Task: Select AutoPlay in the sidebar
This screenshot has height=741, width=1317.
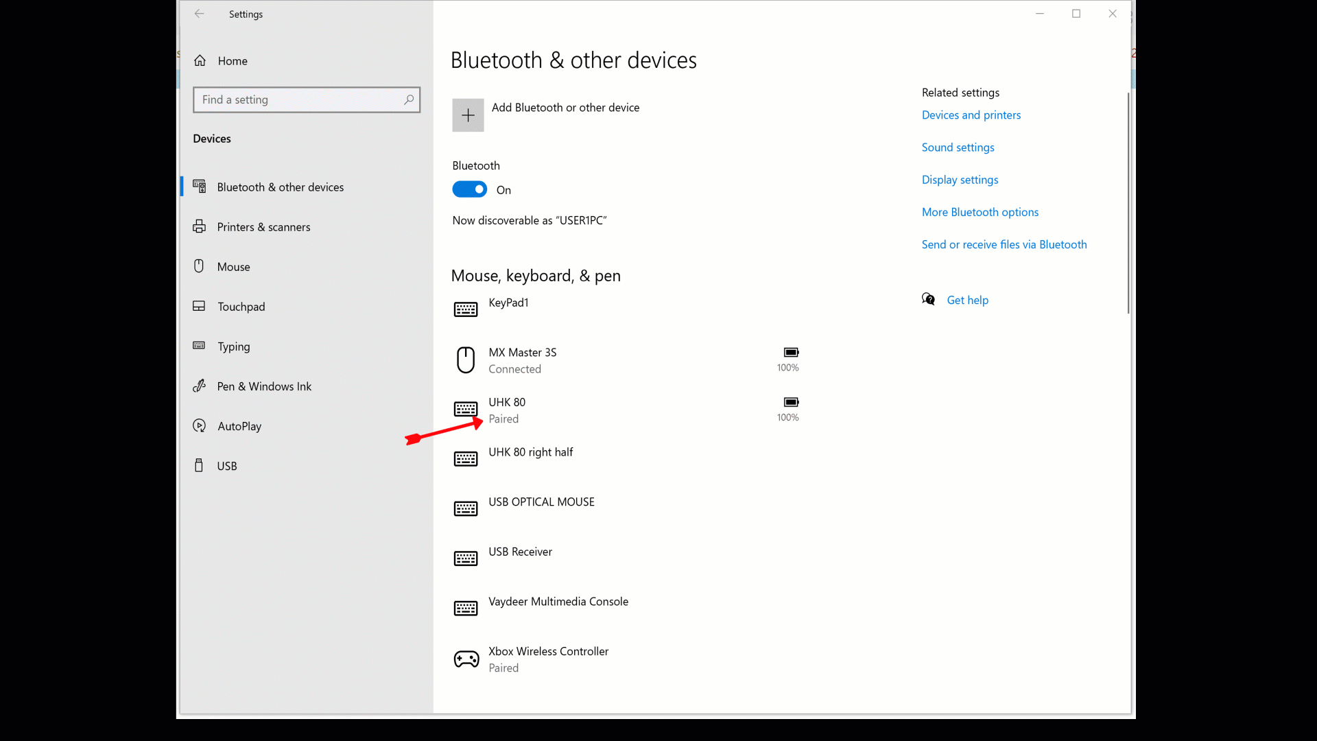Action: (239, 426)
